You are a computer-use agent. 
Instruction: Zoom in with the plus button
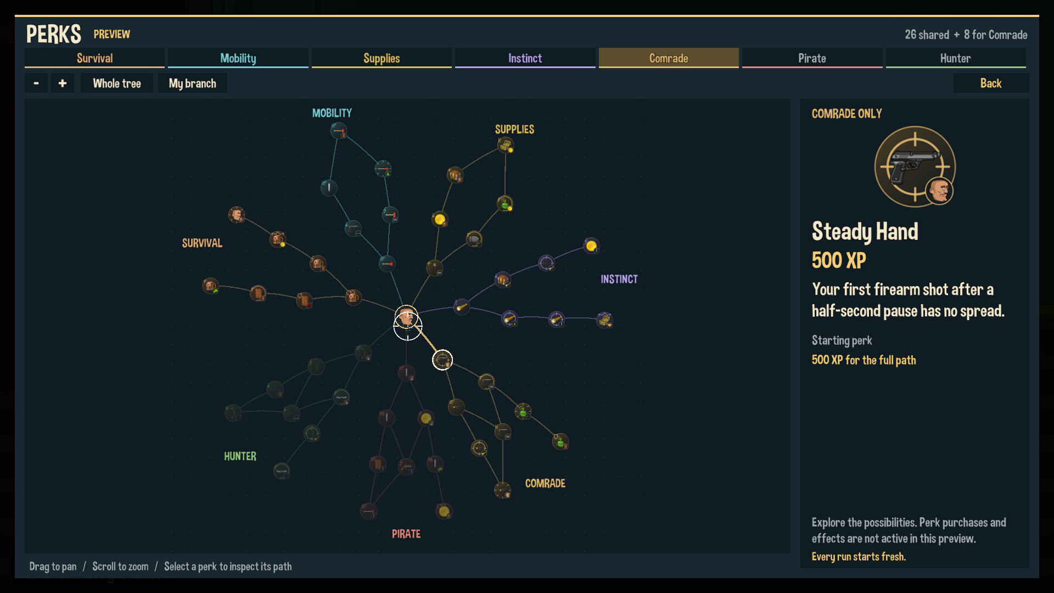[63, 83]
